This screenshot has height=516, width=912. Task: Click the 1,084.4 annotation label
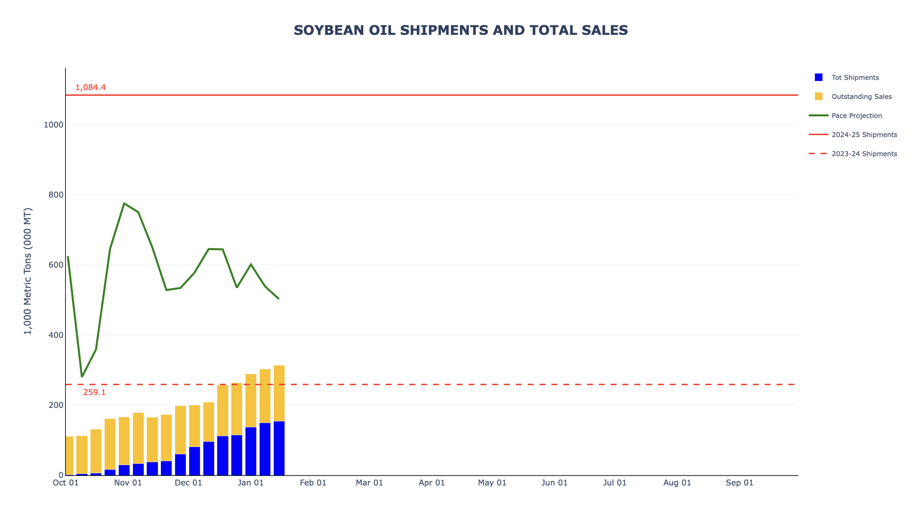click(90, 88)
